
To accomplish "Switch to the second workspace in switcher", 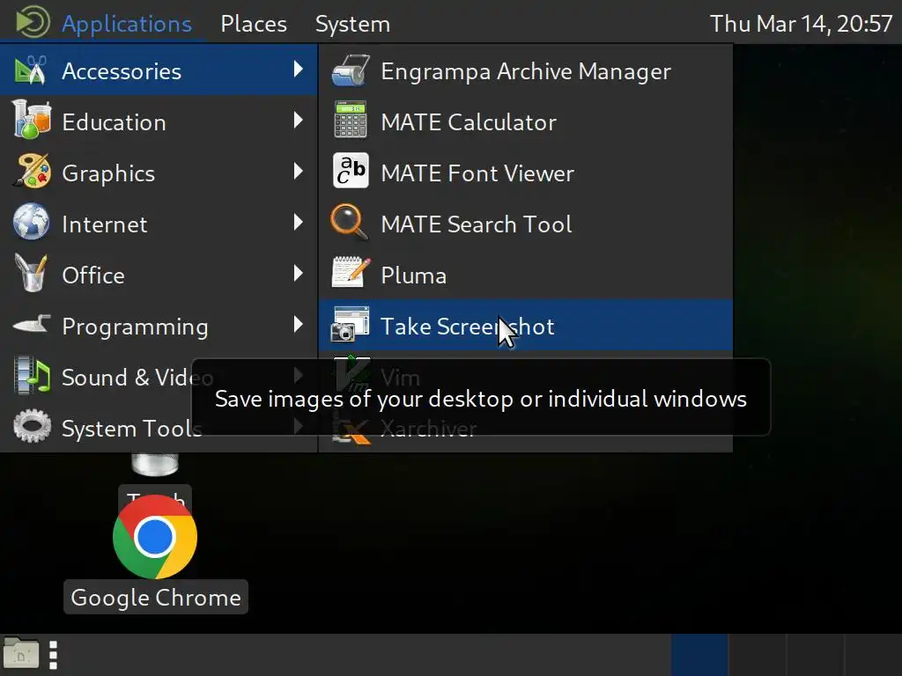I will [x=757, y=655].
